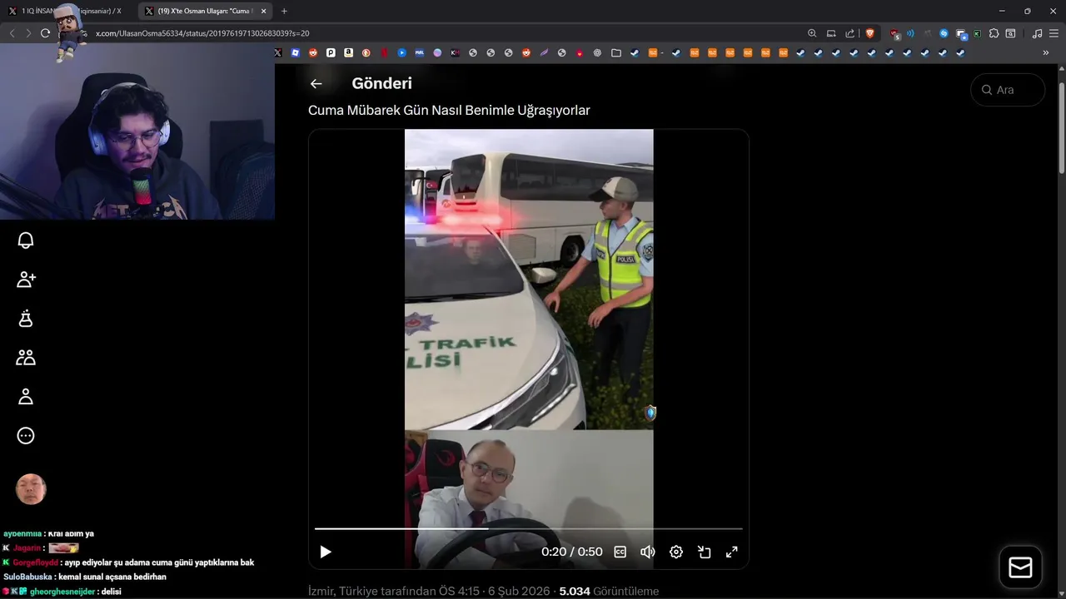Screen dimensions: 1066x599
Task: Seek on the video progress bar
Action: (x=528, y=528)
